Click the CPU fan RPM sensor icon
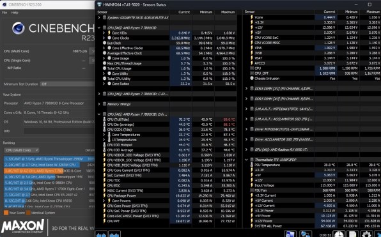381x237 pixels. pos(252,68)
